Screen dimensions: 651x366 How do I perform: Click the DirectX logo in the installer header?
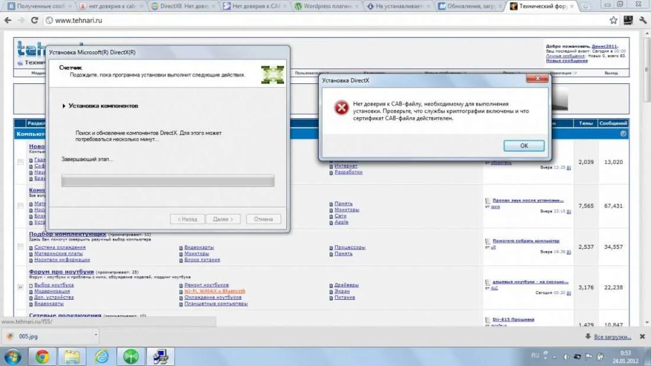272,75
